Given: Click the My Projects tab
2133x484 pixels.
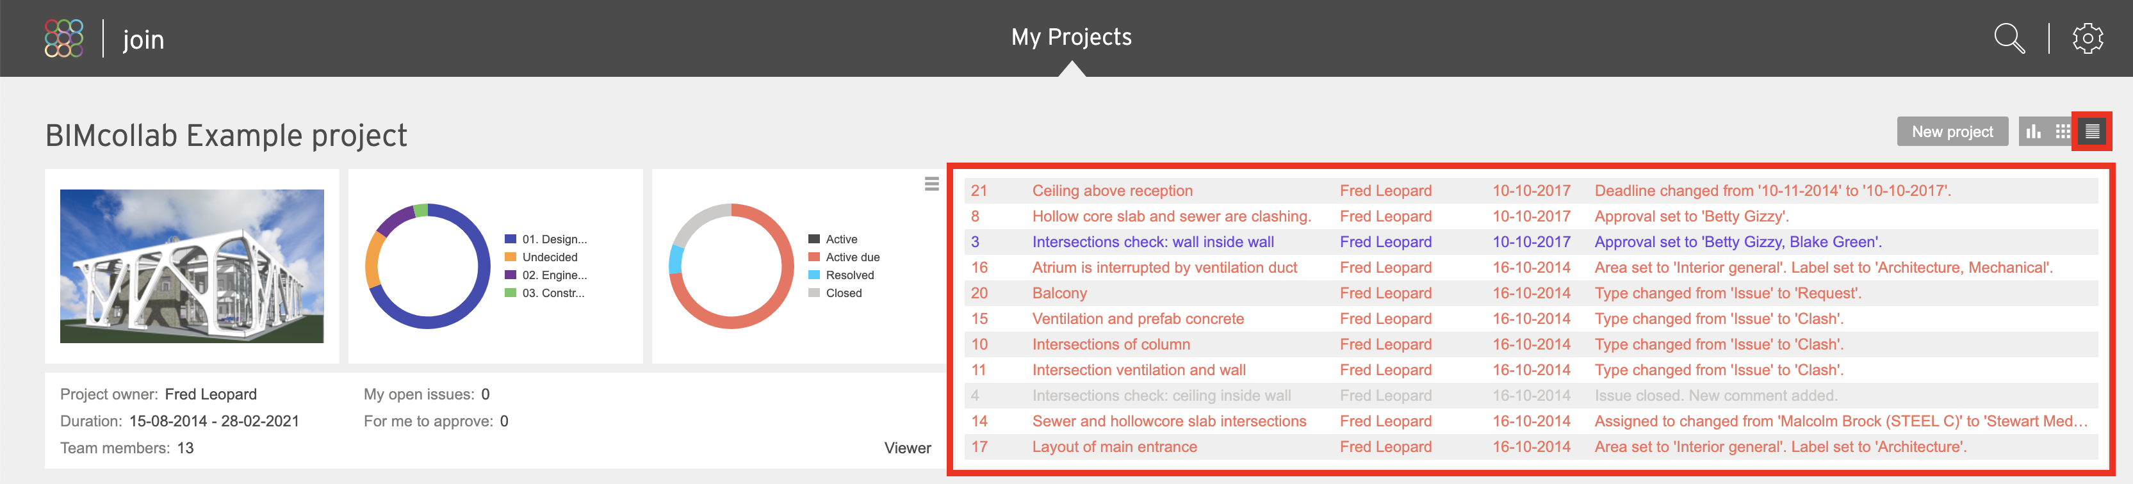Looking at the screenshot, I should tap(1072, 37).
